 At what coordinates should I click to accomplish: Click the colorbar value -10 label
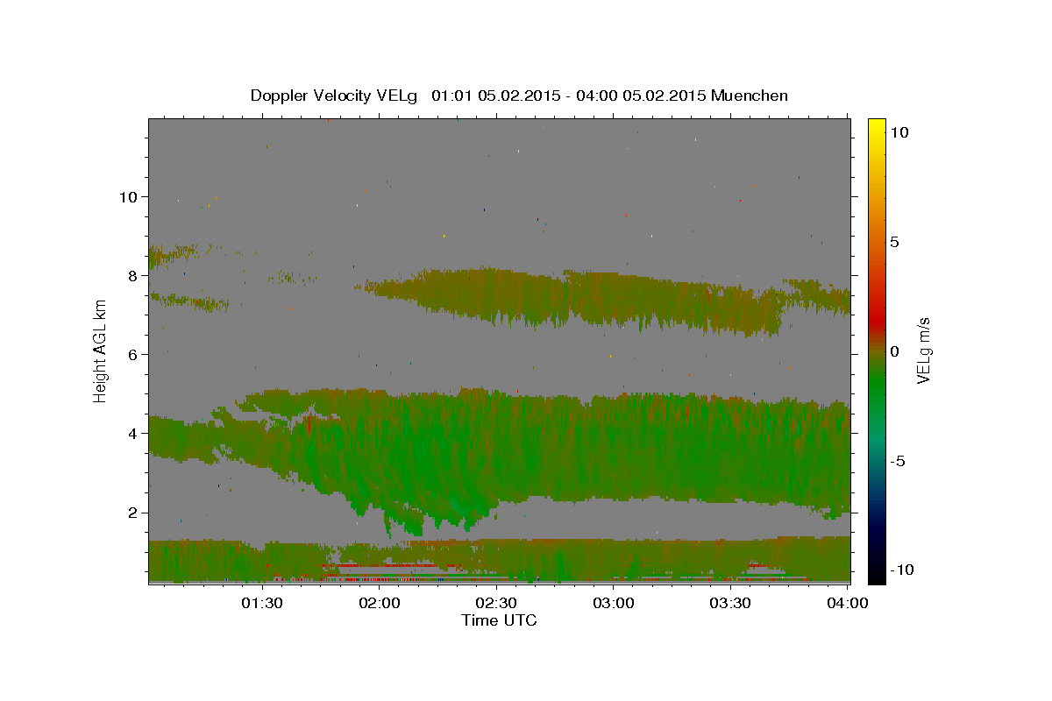902,570
